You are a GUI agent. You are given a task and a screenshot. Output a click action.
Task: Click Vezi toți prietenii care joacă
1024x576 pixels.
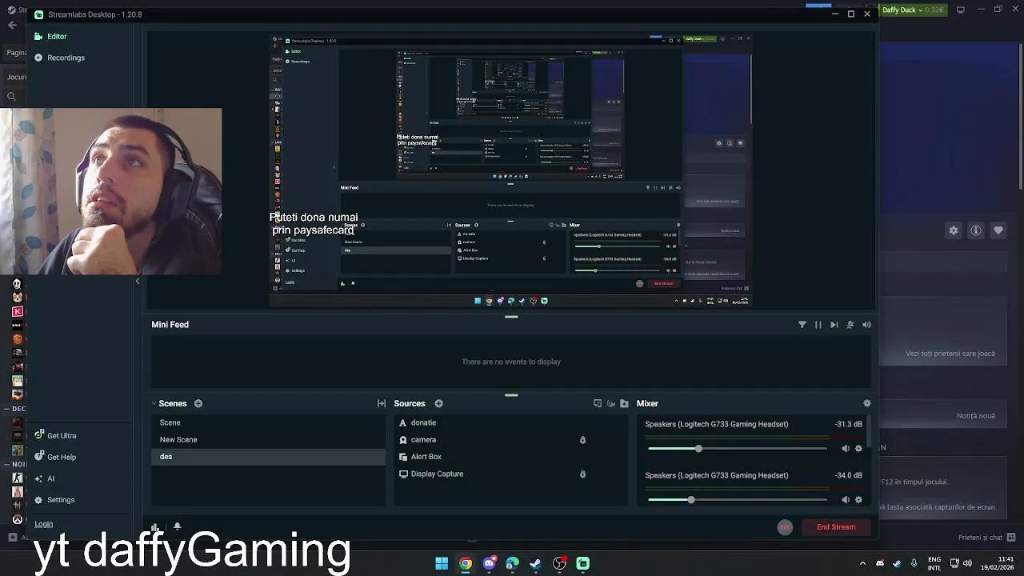[950, 354]
